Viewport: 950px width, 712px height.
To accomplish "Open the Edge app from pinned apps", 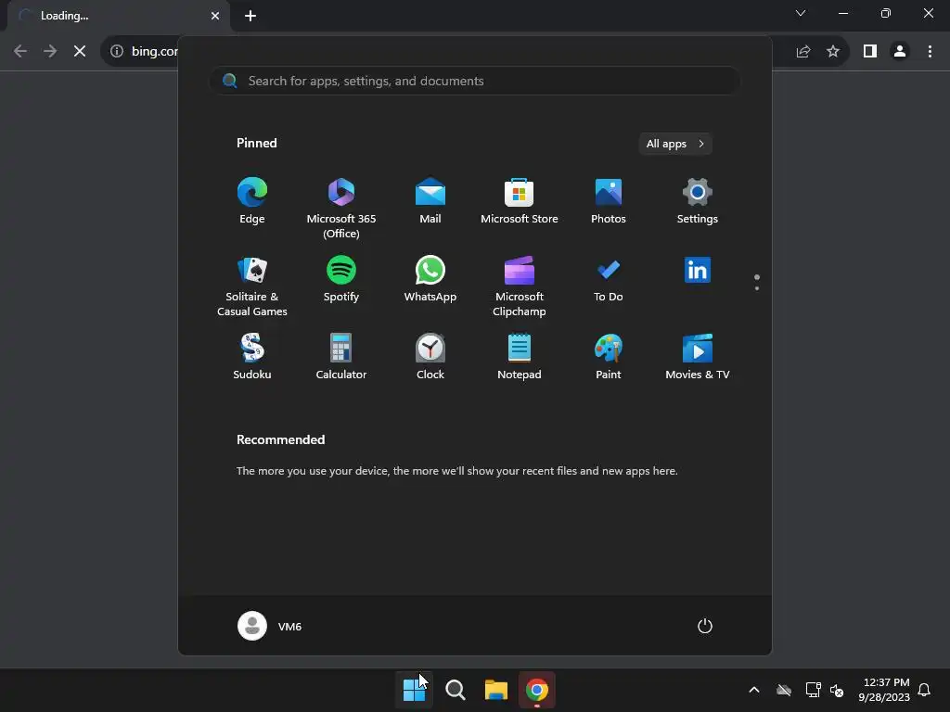I will (252, 201).
